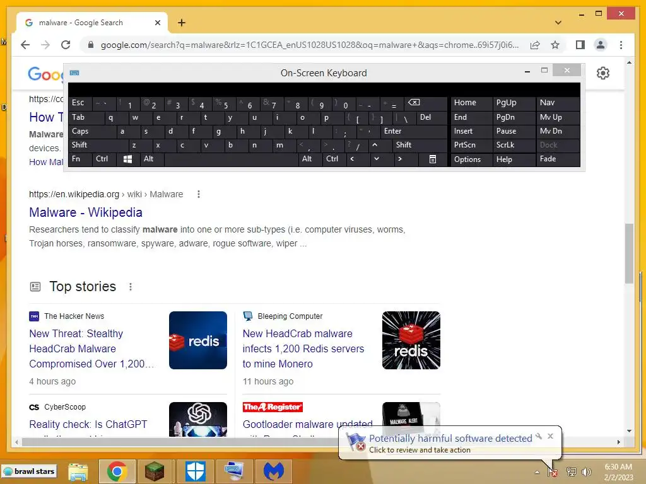The image size is (646, 484).
Task: Click the right arrow key on keyboard
Action: tap(399, 159)
